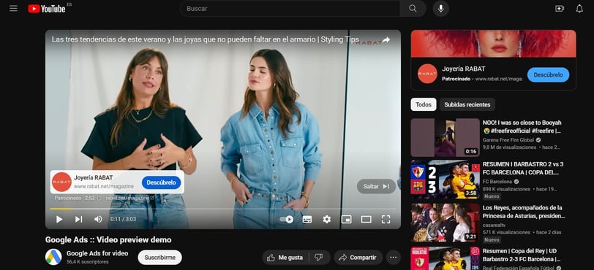This screenshot has height=270, width=594.
Task: Click the share arrow in the video overlay
Action: coord(386,39)
